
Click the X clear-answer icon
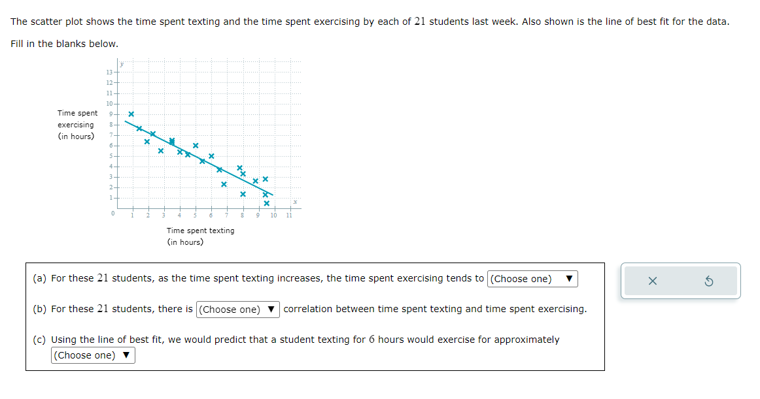(651, 279)
